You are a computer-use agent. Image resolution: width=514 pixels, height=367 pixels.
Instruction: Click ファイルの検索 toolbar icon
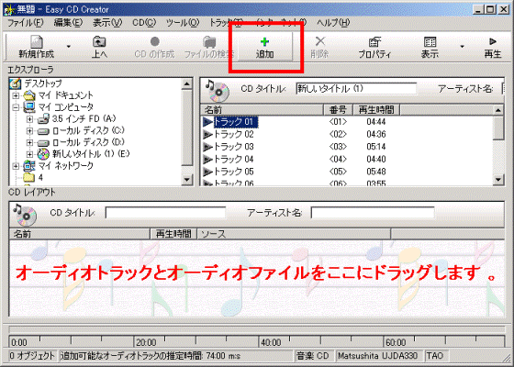pyautogui.click(x=209, y=42)
